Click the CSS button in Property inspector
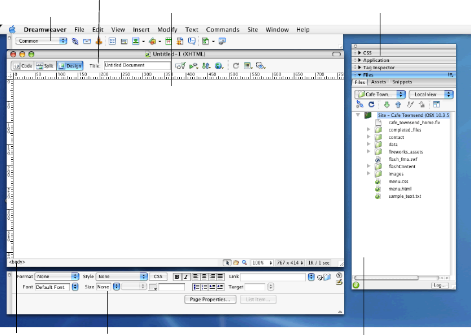Image resolution: width=471 pixels, height=335 pixels. [x=158, y=276]
